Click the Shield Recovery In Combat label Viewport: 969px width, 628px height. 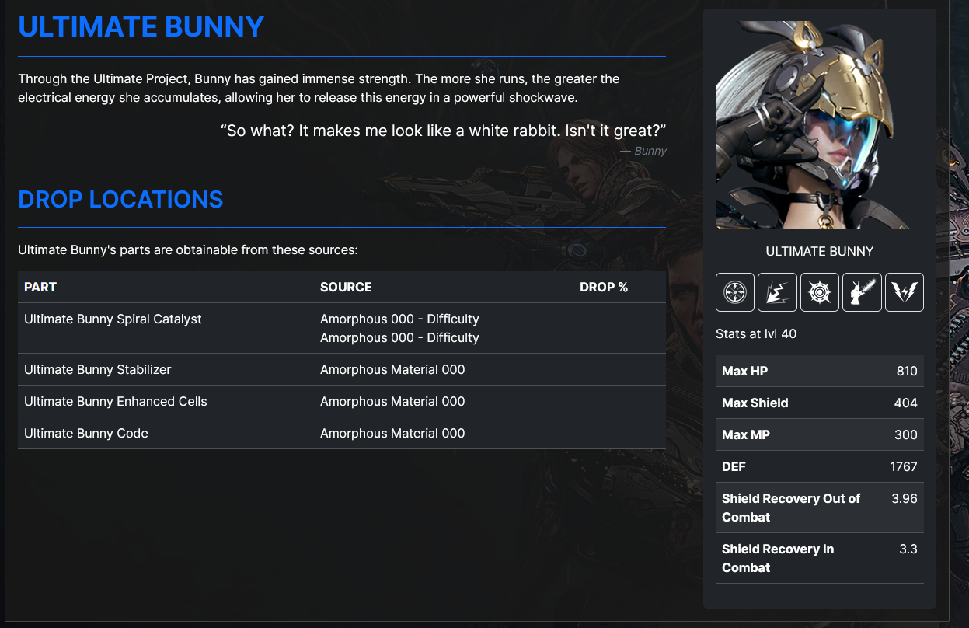778,558
